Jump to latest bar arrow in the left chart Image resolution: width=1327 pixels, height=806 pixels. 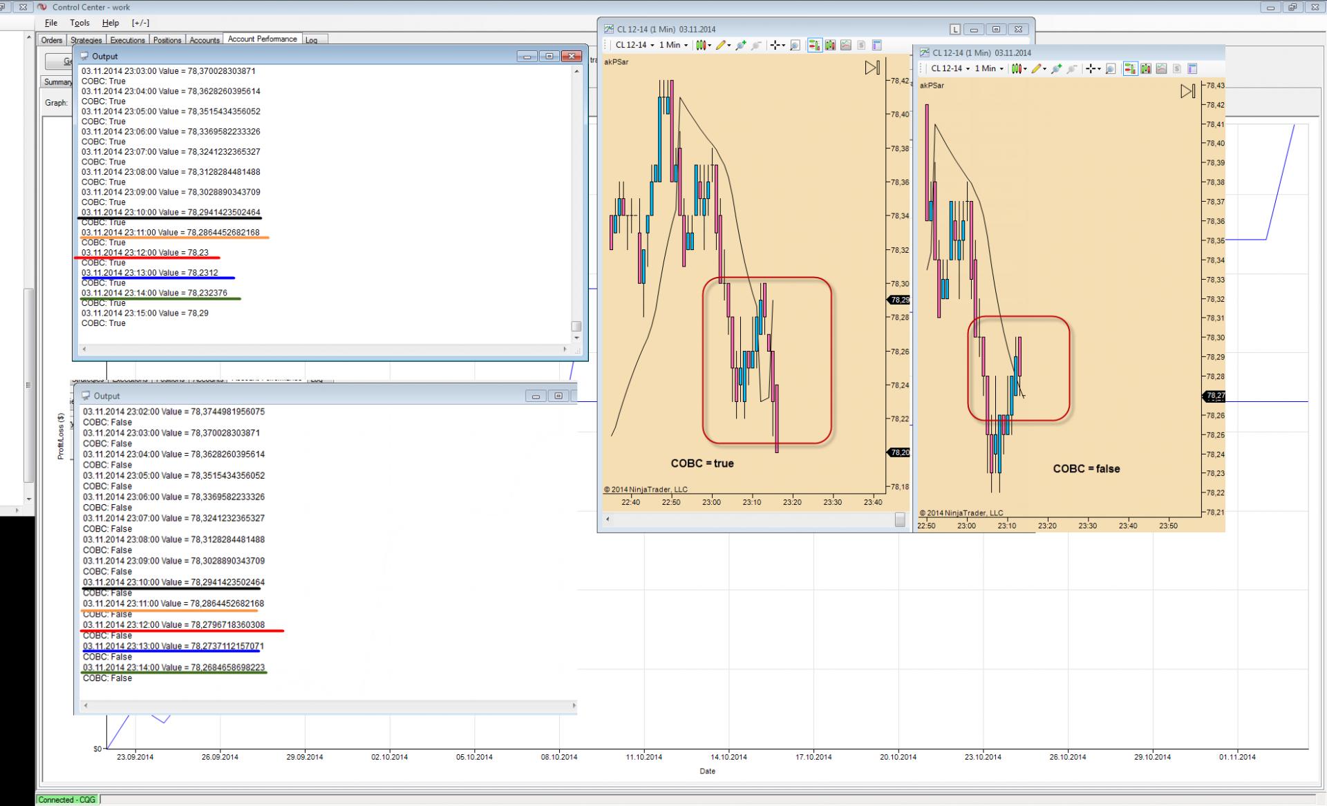point(872,68)
